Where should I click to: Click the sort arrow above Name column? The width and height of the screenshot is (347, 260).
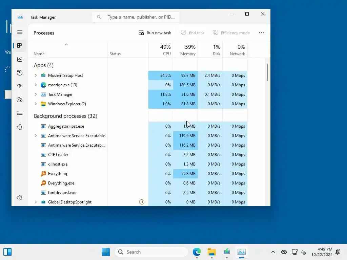66,44
